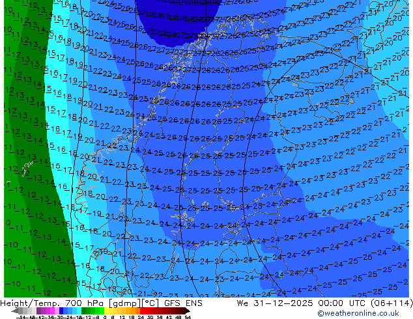Click the '[gdmp][°C]' units label
This screenshot has width=413, height=319.
click(134, 303)
